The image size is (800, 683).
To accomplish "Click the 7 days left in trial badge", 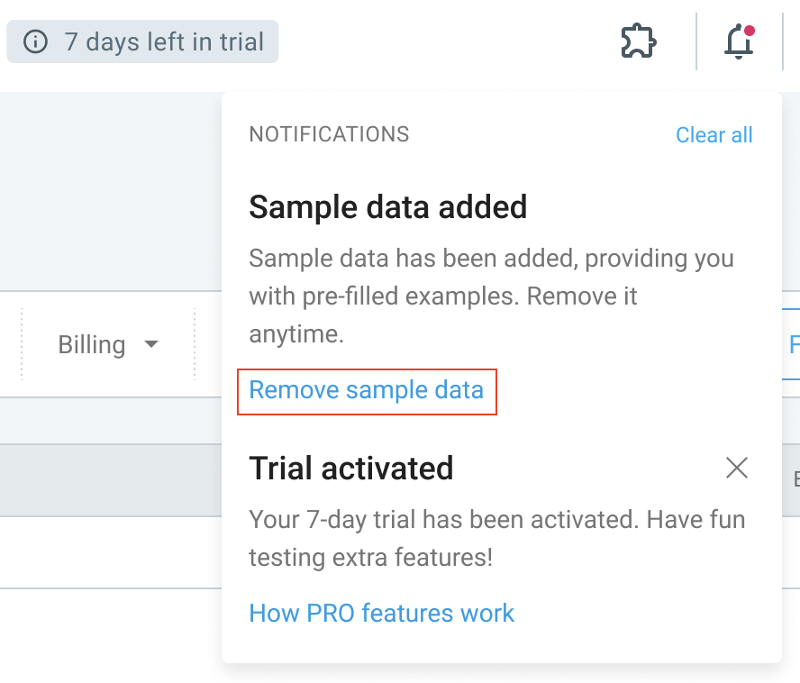I will coord(142,41).
